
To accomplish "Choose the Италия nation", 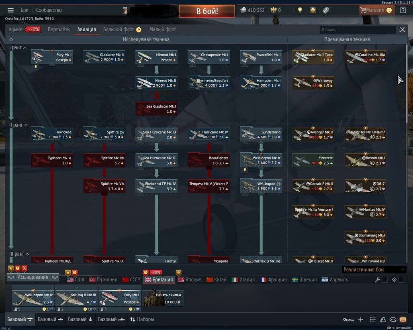I will coord(243,279).
